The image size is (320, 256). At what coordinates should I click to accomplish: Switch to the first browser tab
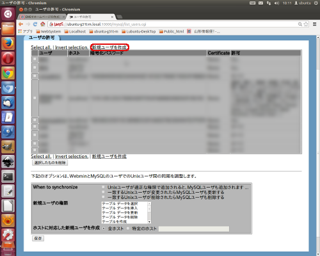(x=42, y=17)
